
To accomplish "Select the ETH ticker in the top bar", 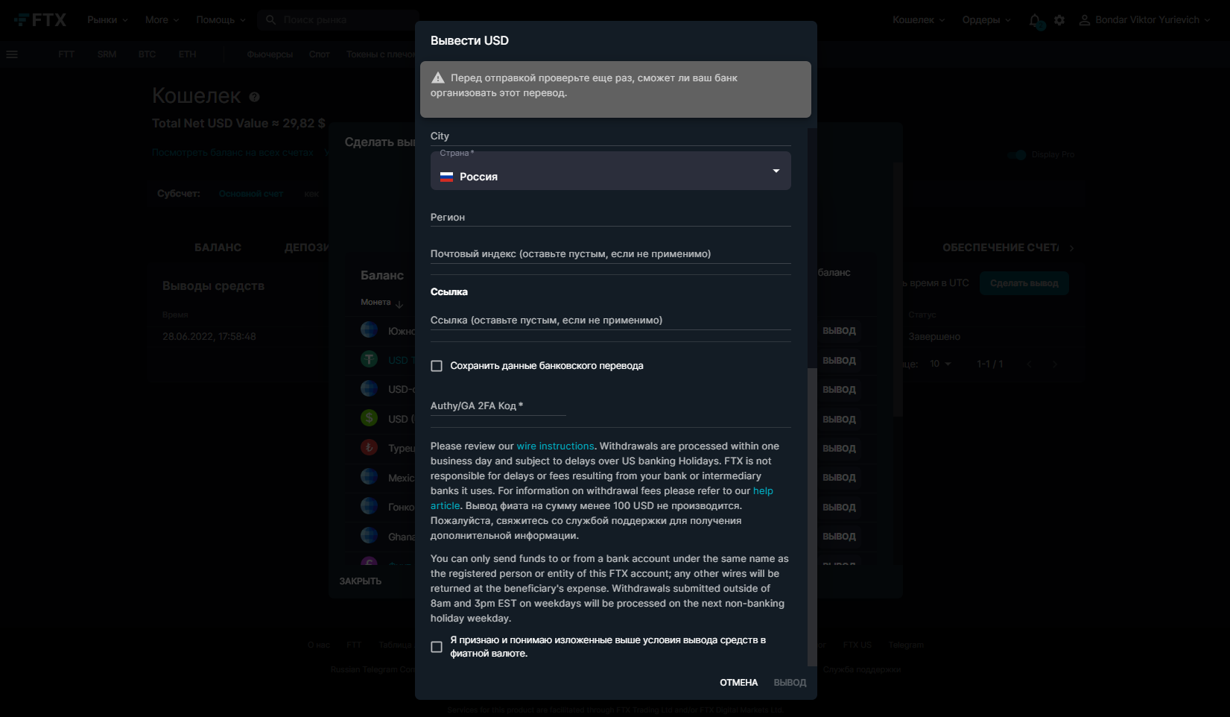I will click(187, 54).
